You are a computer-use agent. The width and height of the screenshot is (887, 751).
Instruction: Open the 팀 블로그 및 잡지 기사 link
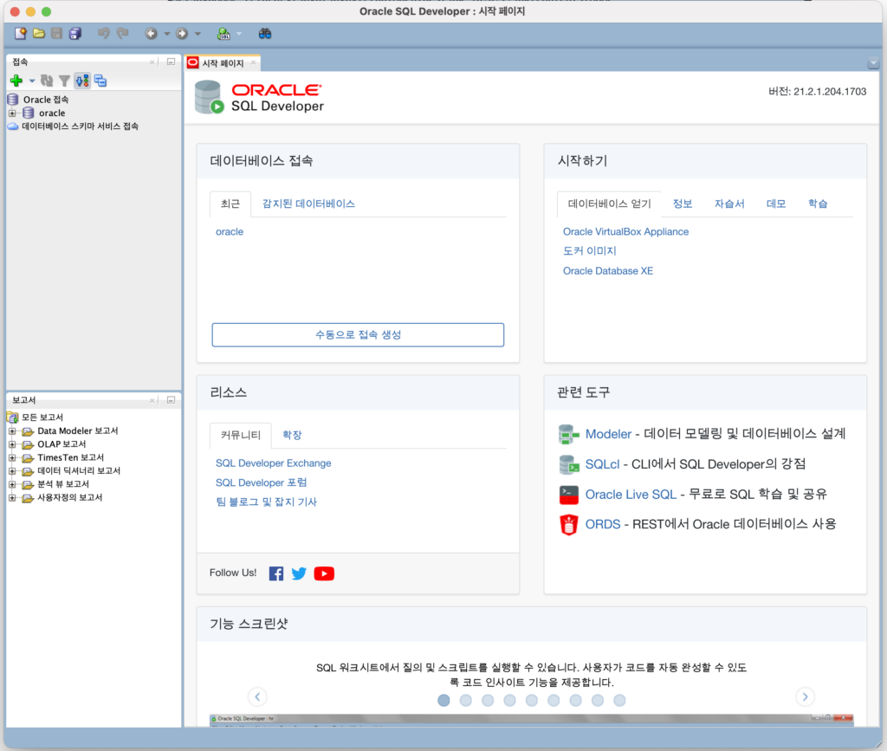(267, 502)
